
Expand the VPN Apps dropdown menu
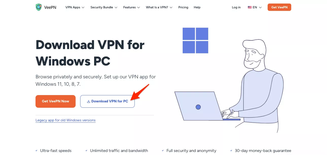(75, 7)
